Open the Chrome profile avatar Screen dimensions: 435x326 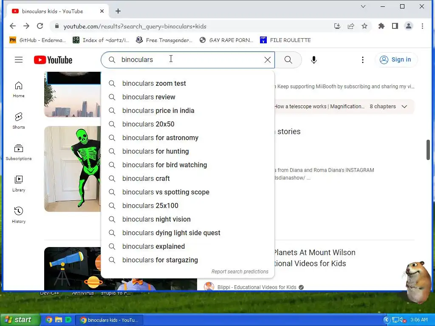[x=409, y=26]
